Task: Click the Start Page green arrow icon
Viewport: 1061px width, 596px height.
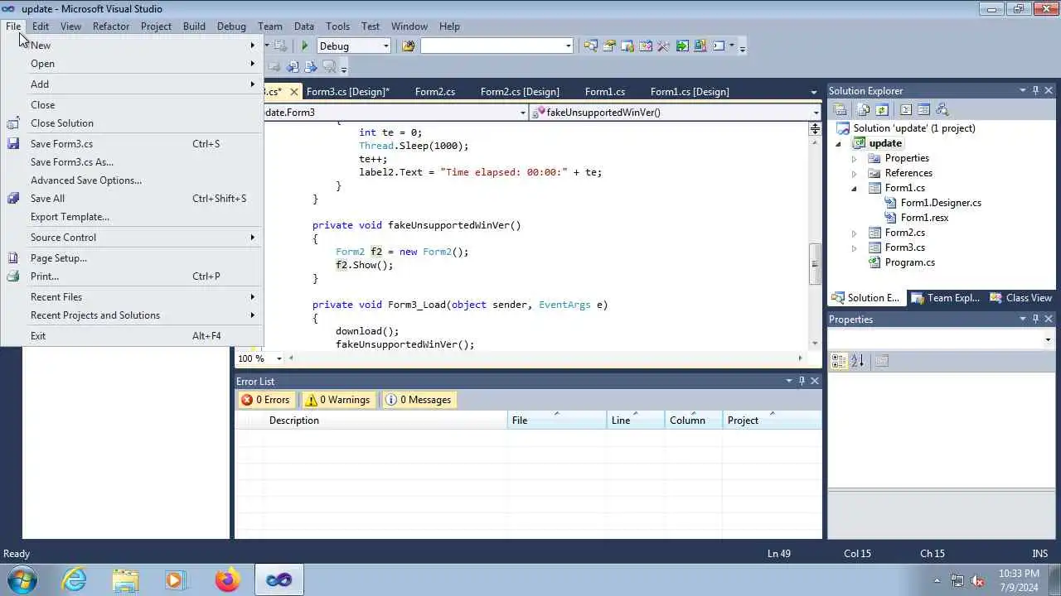Action: (682, 46)
